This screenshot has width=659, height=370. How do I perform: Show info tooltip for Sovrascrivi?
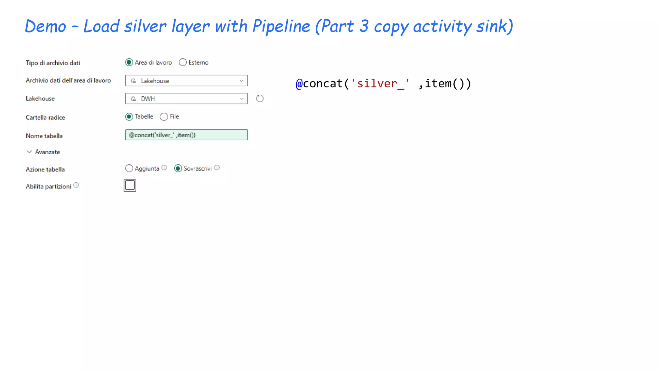click(217, 168)
